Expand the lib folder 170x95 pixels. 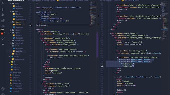pos(10,62)
